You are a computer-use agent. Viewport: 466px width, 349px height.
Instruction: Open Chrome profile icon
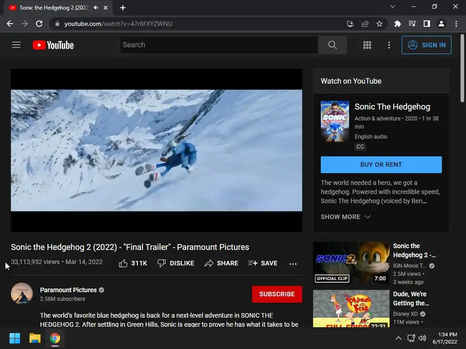click(x=441, y=24)
